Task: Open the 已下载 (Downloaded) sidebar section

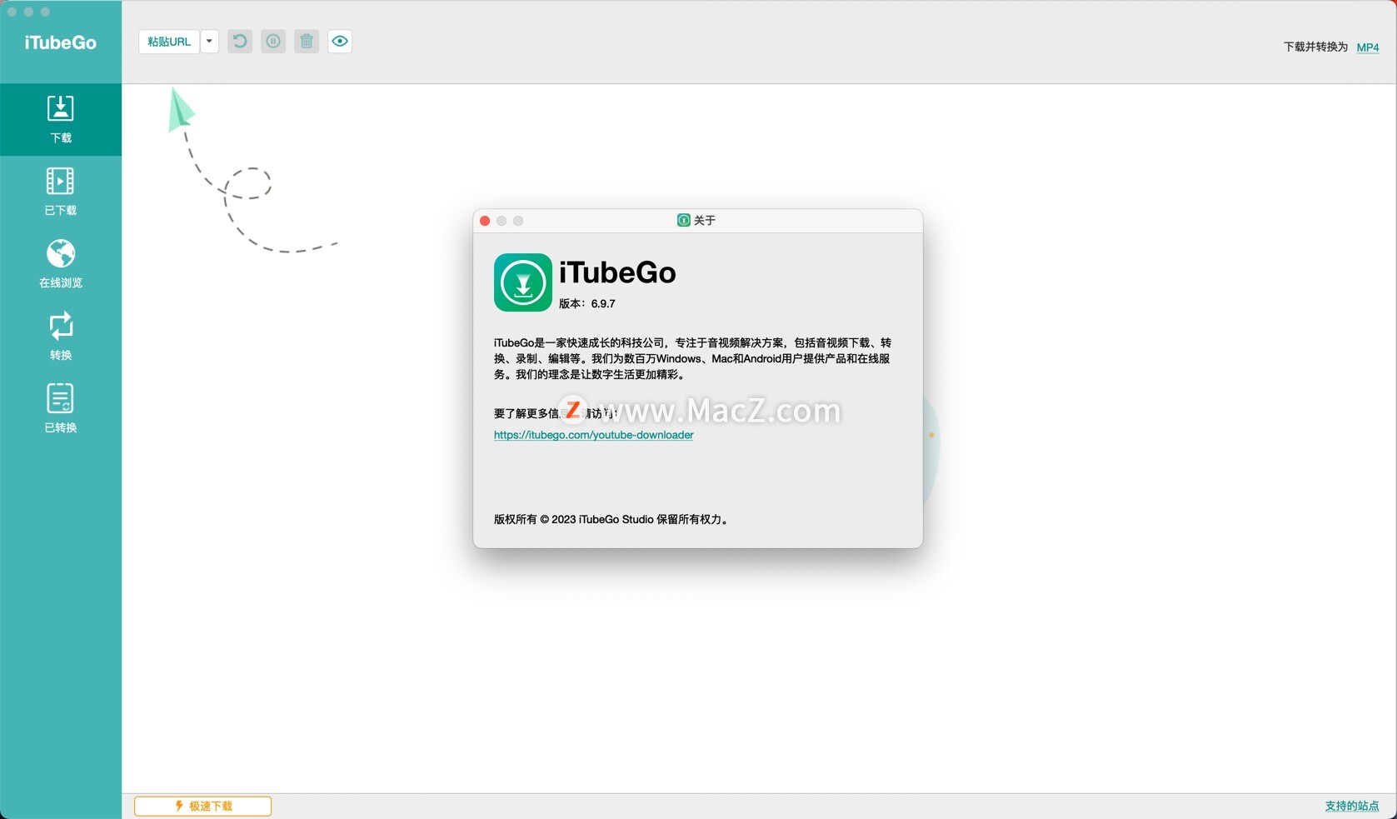Action: pos(61,192)
